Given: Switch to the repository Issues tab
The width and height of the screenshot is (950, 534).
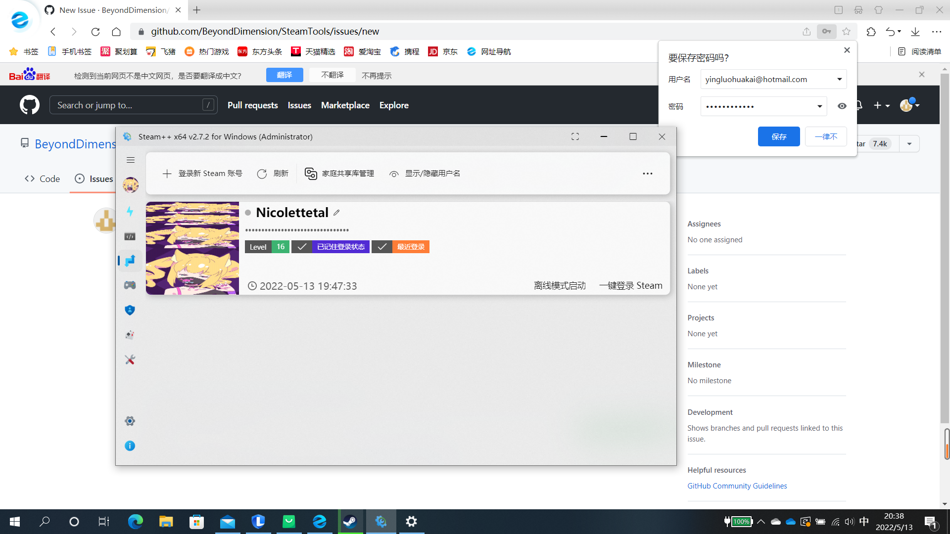Looking at the screenshot, I should click(x=94, y=179).
